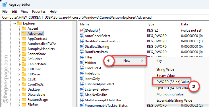Expand the FeatureUsage key
The image size is (209, 107).
[19, 100]
